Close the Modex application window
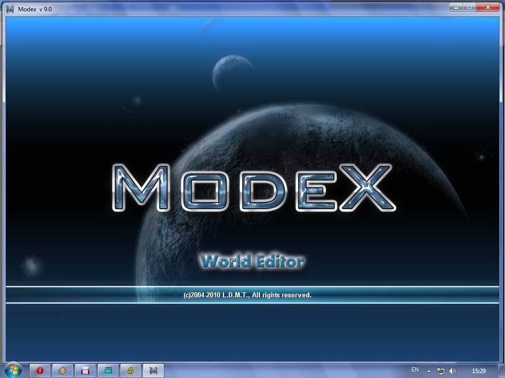Viewport: 505px width, 378px height. click(489, 6)
